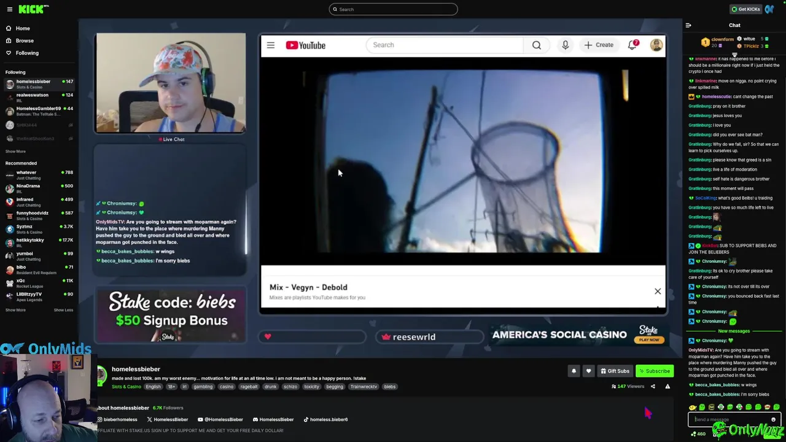Open the user profile avatar menu
Image resolution: width=786 pixels, height=442 pixels.
point(769,9)
